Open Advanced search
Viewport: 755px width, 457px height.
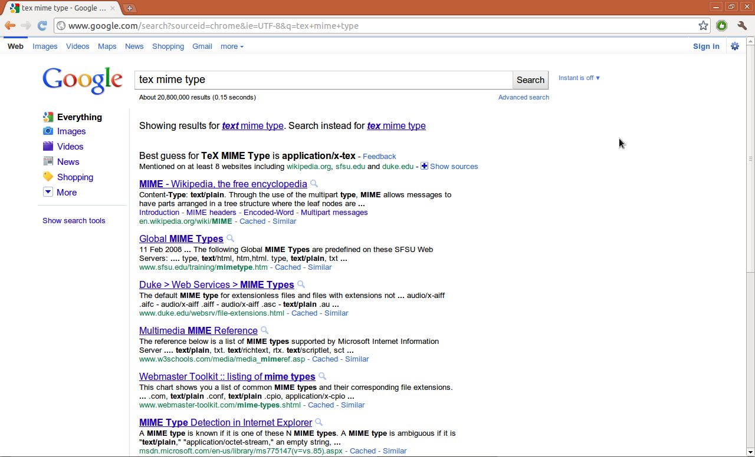[x=523, y=97]
